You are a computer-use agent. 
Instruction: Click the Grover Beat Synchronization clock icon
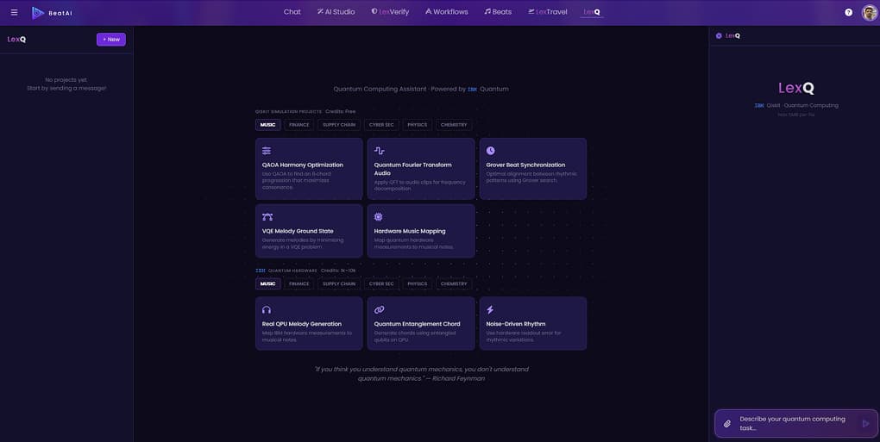click(491, 151)
